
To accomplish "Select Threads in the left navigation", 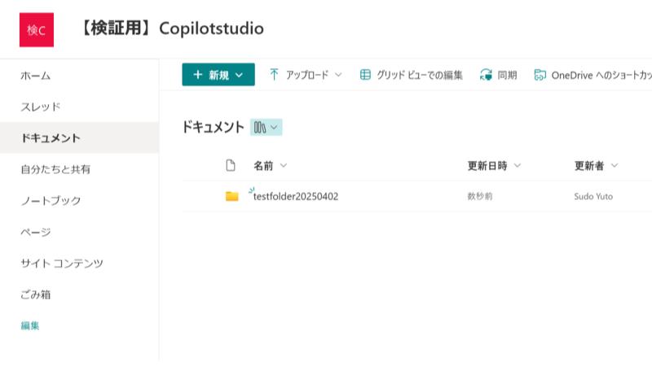I will tap(41, 107).
